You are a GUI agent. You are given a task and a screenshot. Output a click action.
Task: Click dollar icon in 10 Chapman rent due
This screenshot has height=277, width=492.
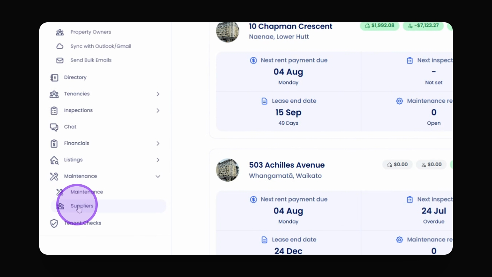pyautogui.click(x=253, y=60)
